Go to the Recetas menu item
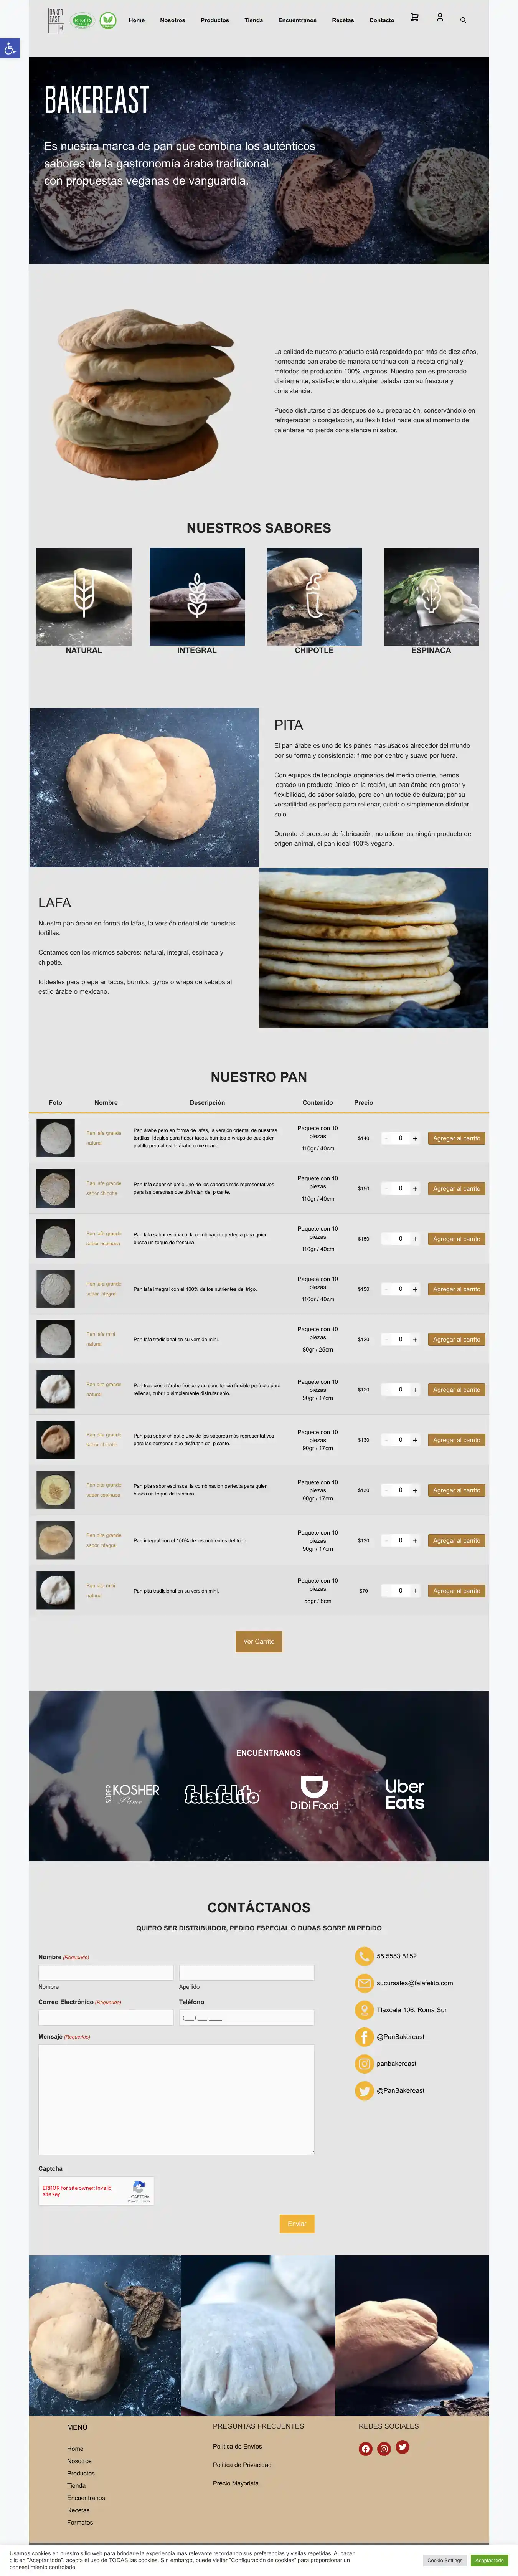518x2576 pixels. pos(343,20)
